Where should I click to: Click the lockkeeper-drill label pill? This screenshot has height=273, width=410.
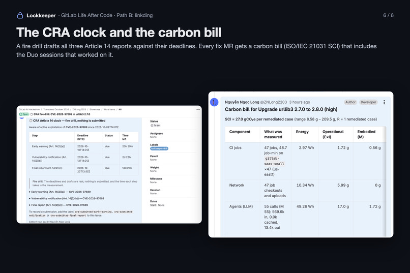click(159, 148)
